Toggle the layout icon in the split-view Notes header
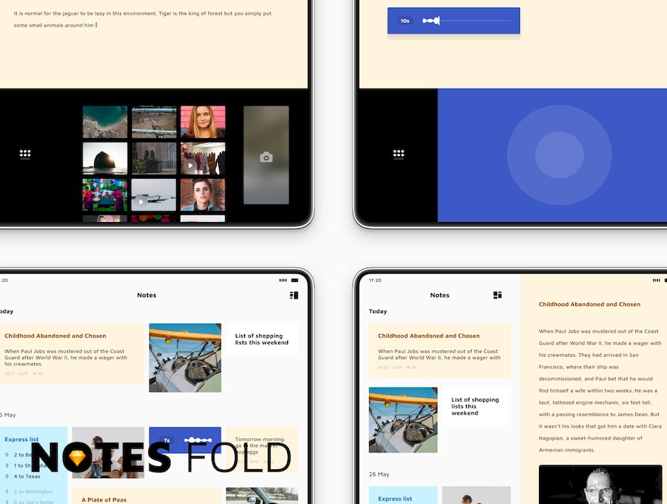 click(498, 295)
